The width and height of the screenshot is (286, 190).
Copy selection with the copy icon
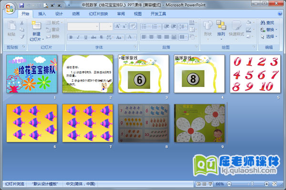[x=22, y=29]
